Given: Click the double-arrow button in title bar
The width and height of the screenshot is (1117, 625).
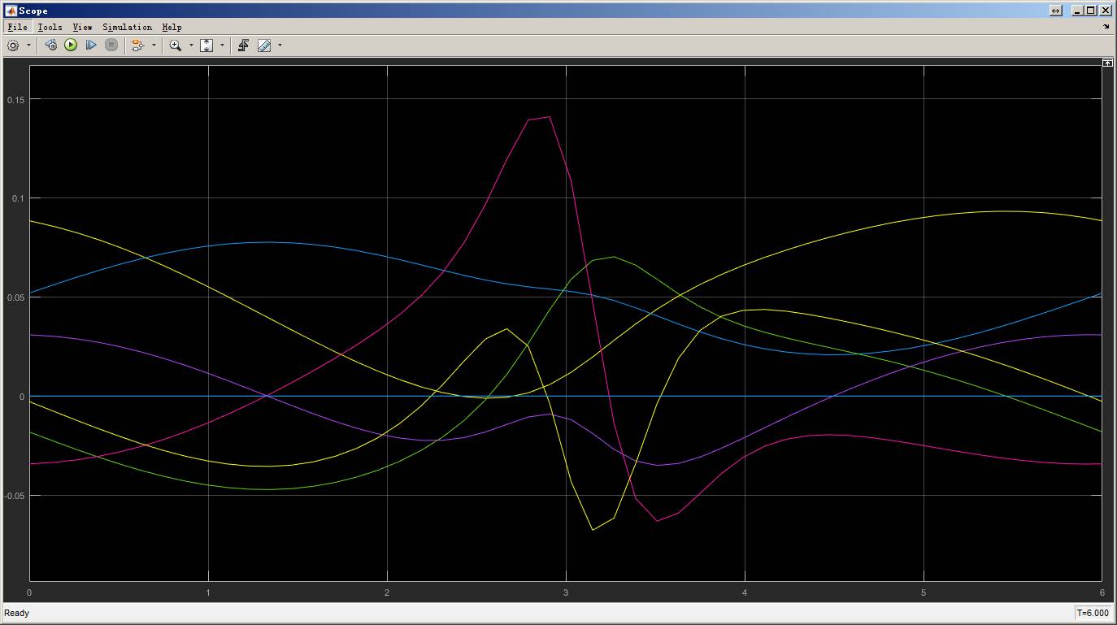Looking at the screenshot, I should point(1055,11).
